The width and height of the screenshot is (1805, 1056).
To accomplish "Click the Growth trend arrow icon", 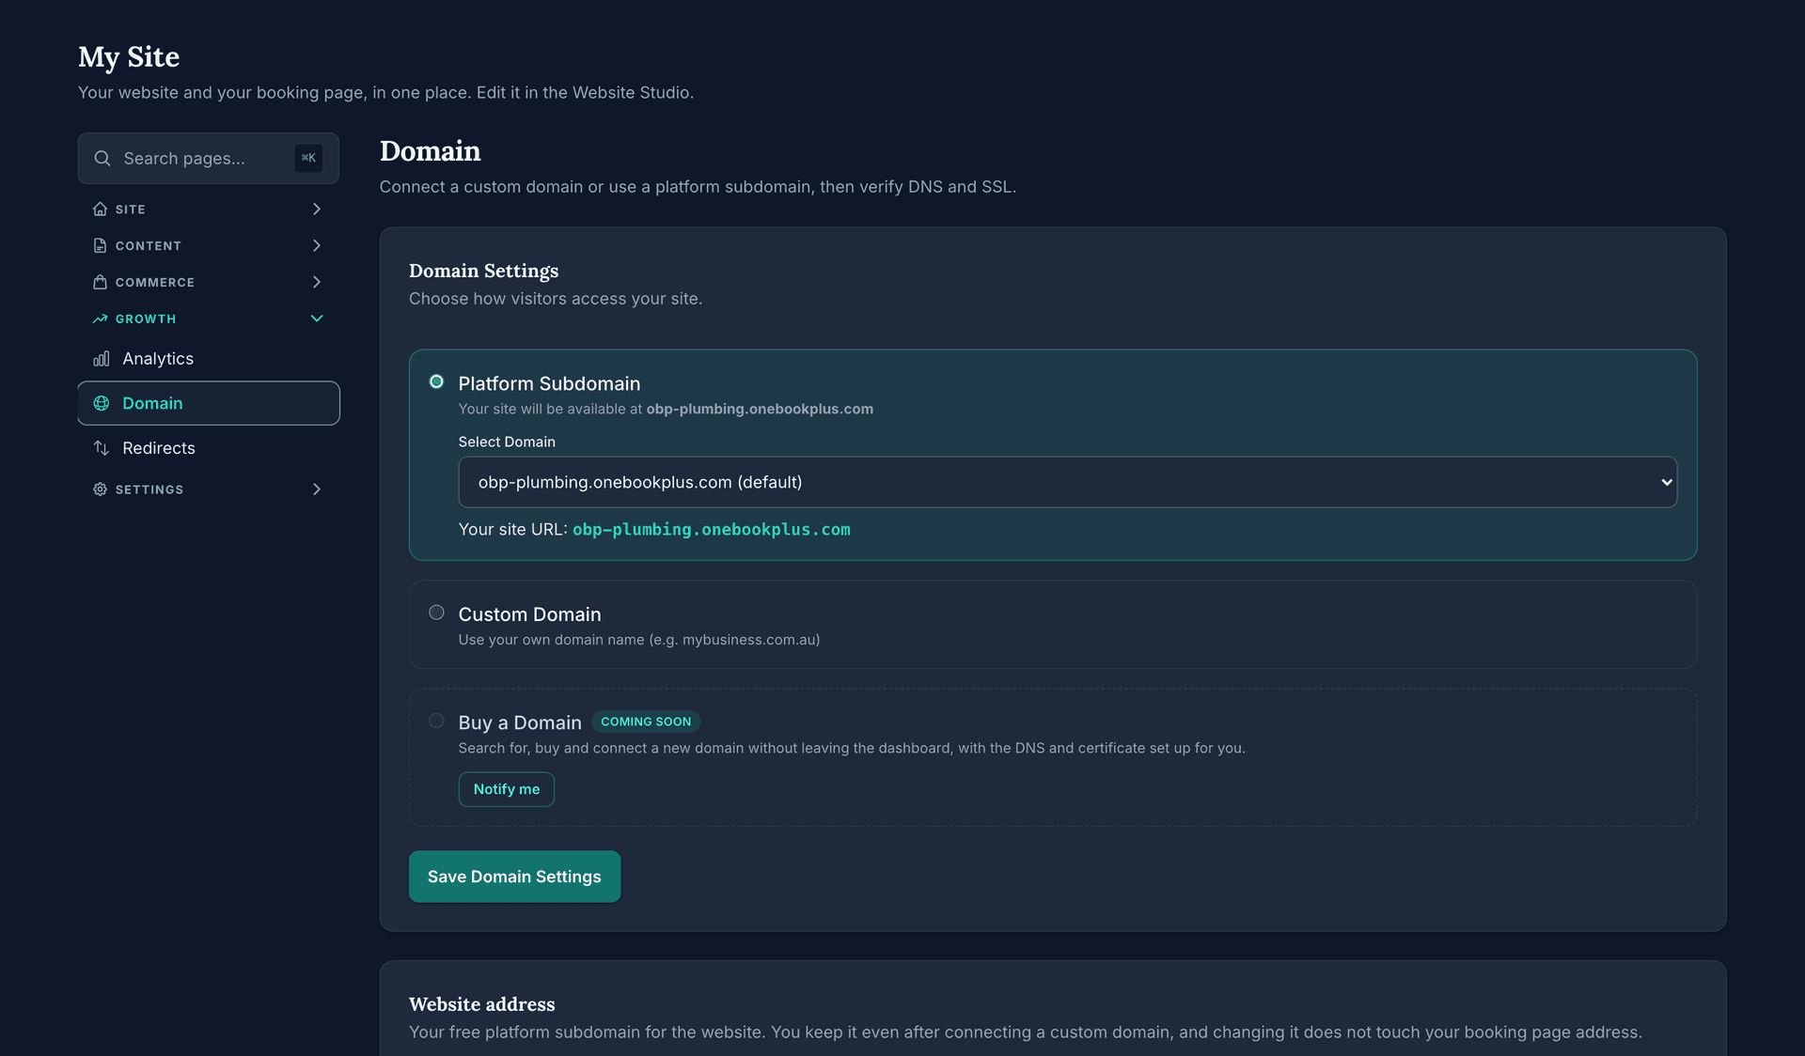I will [x=100, y=318].
